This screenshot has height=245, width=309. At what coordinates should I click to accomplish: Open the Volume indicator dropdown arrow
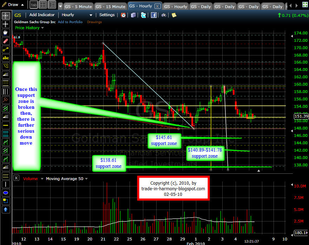click(x=42, y=179)
